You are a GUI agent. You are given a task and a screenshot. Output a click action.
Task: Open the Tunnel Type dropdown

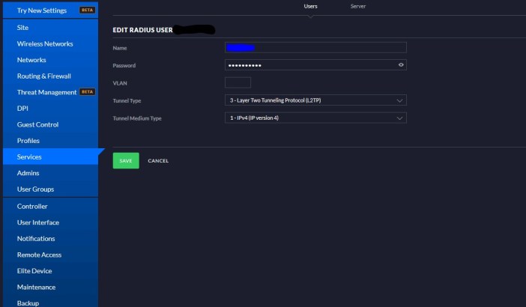click(x=315, y=100)
